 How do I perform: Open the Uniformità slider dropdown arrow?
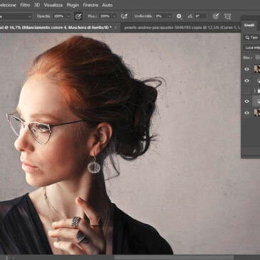(170, 16)
